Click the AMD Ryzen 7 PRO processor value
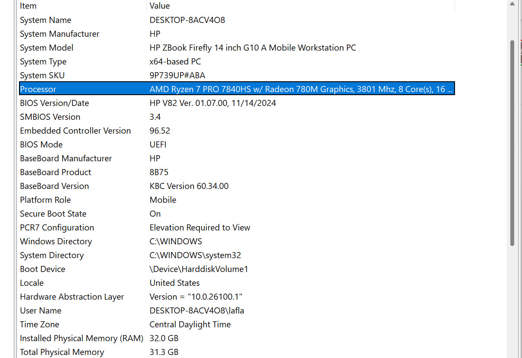This screenshot has height=358, width=522. [301, 89]
